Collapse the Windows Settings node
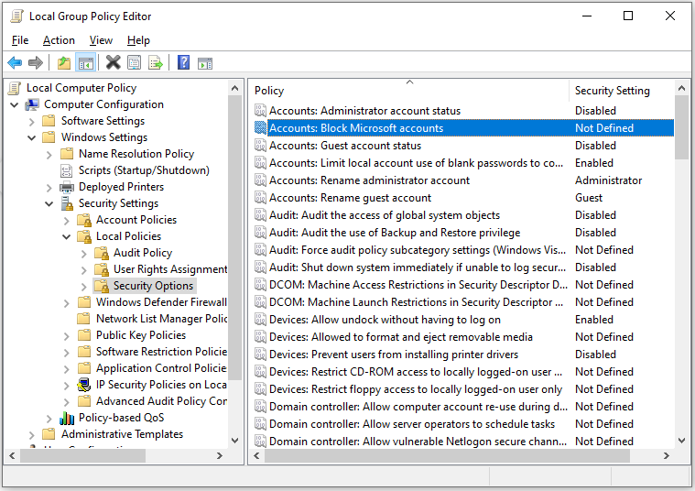Viewport: 695px width, 491px height. point(31,138)
